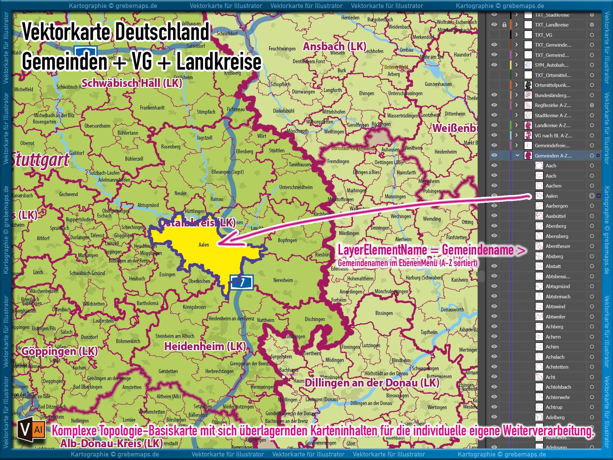Expand the VG nach BL A-Z layer
613x460 pixels.
[517, 135]
